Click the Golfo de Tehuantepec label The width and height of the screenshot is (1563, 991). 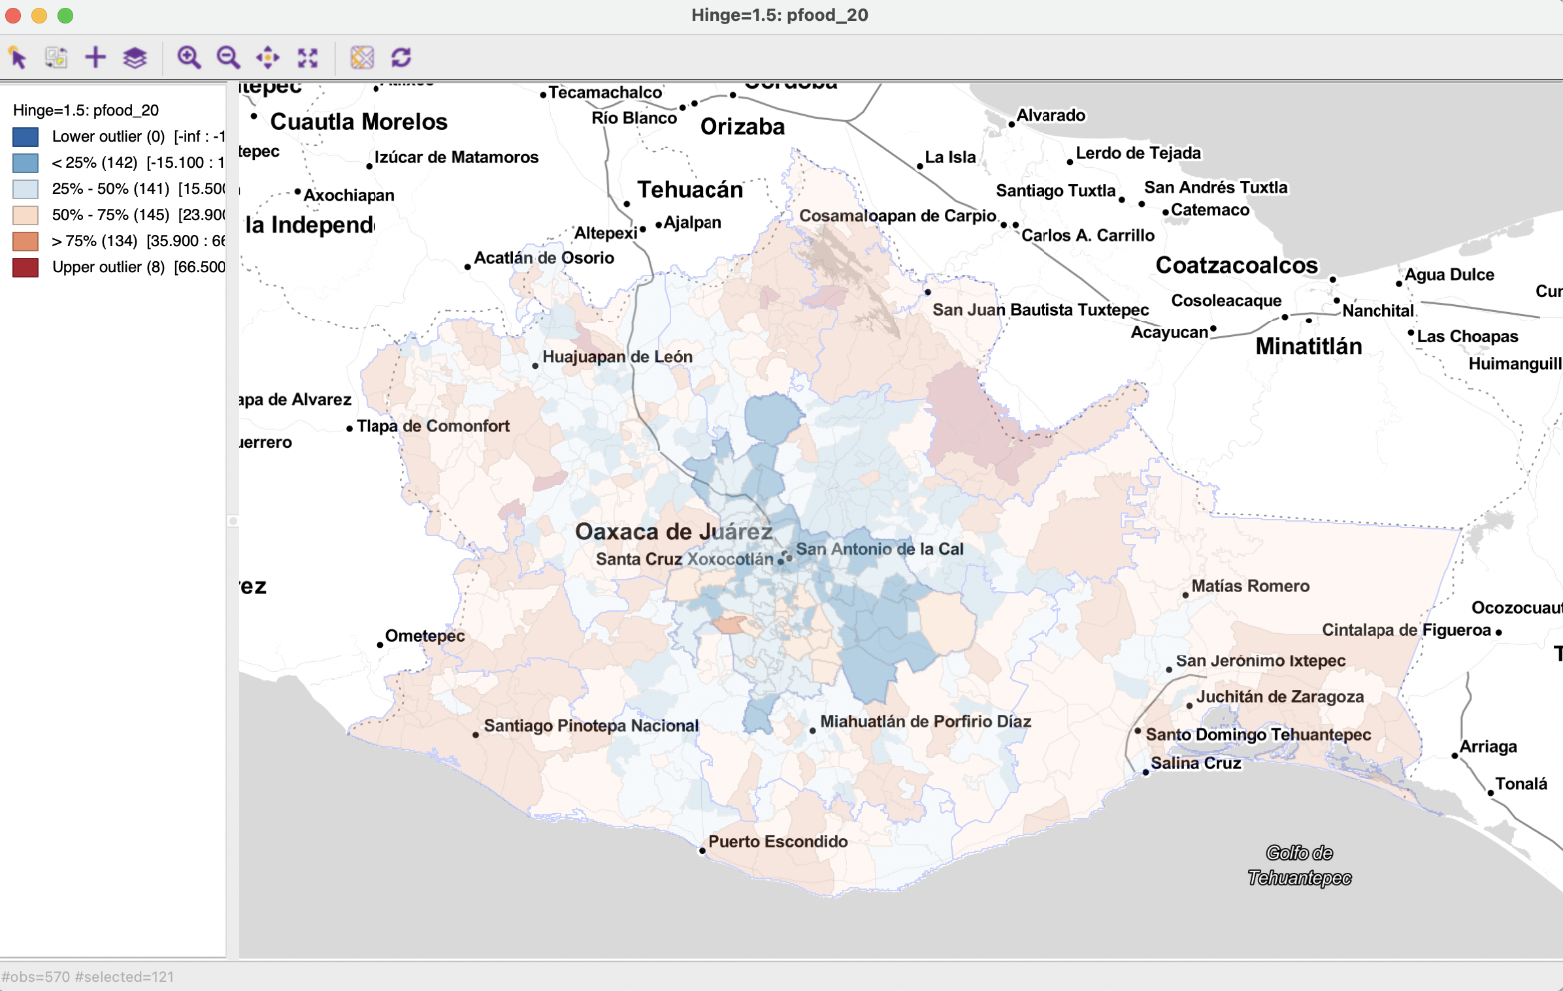(1299, 866)
